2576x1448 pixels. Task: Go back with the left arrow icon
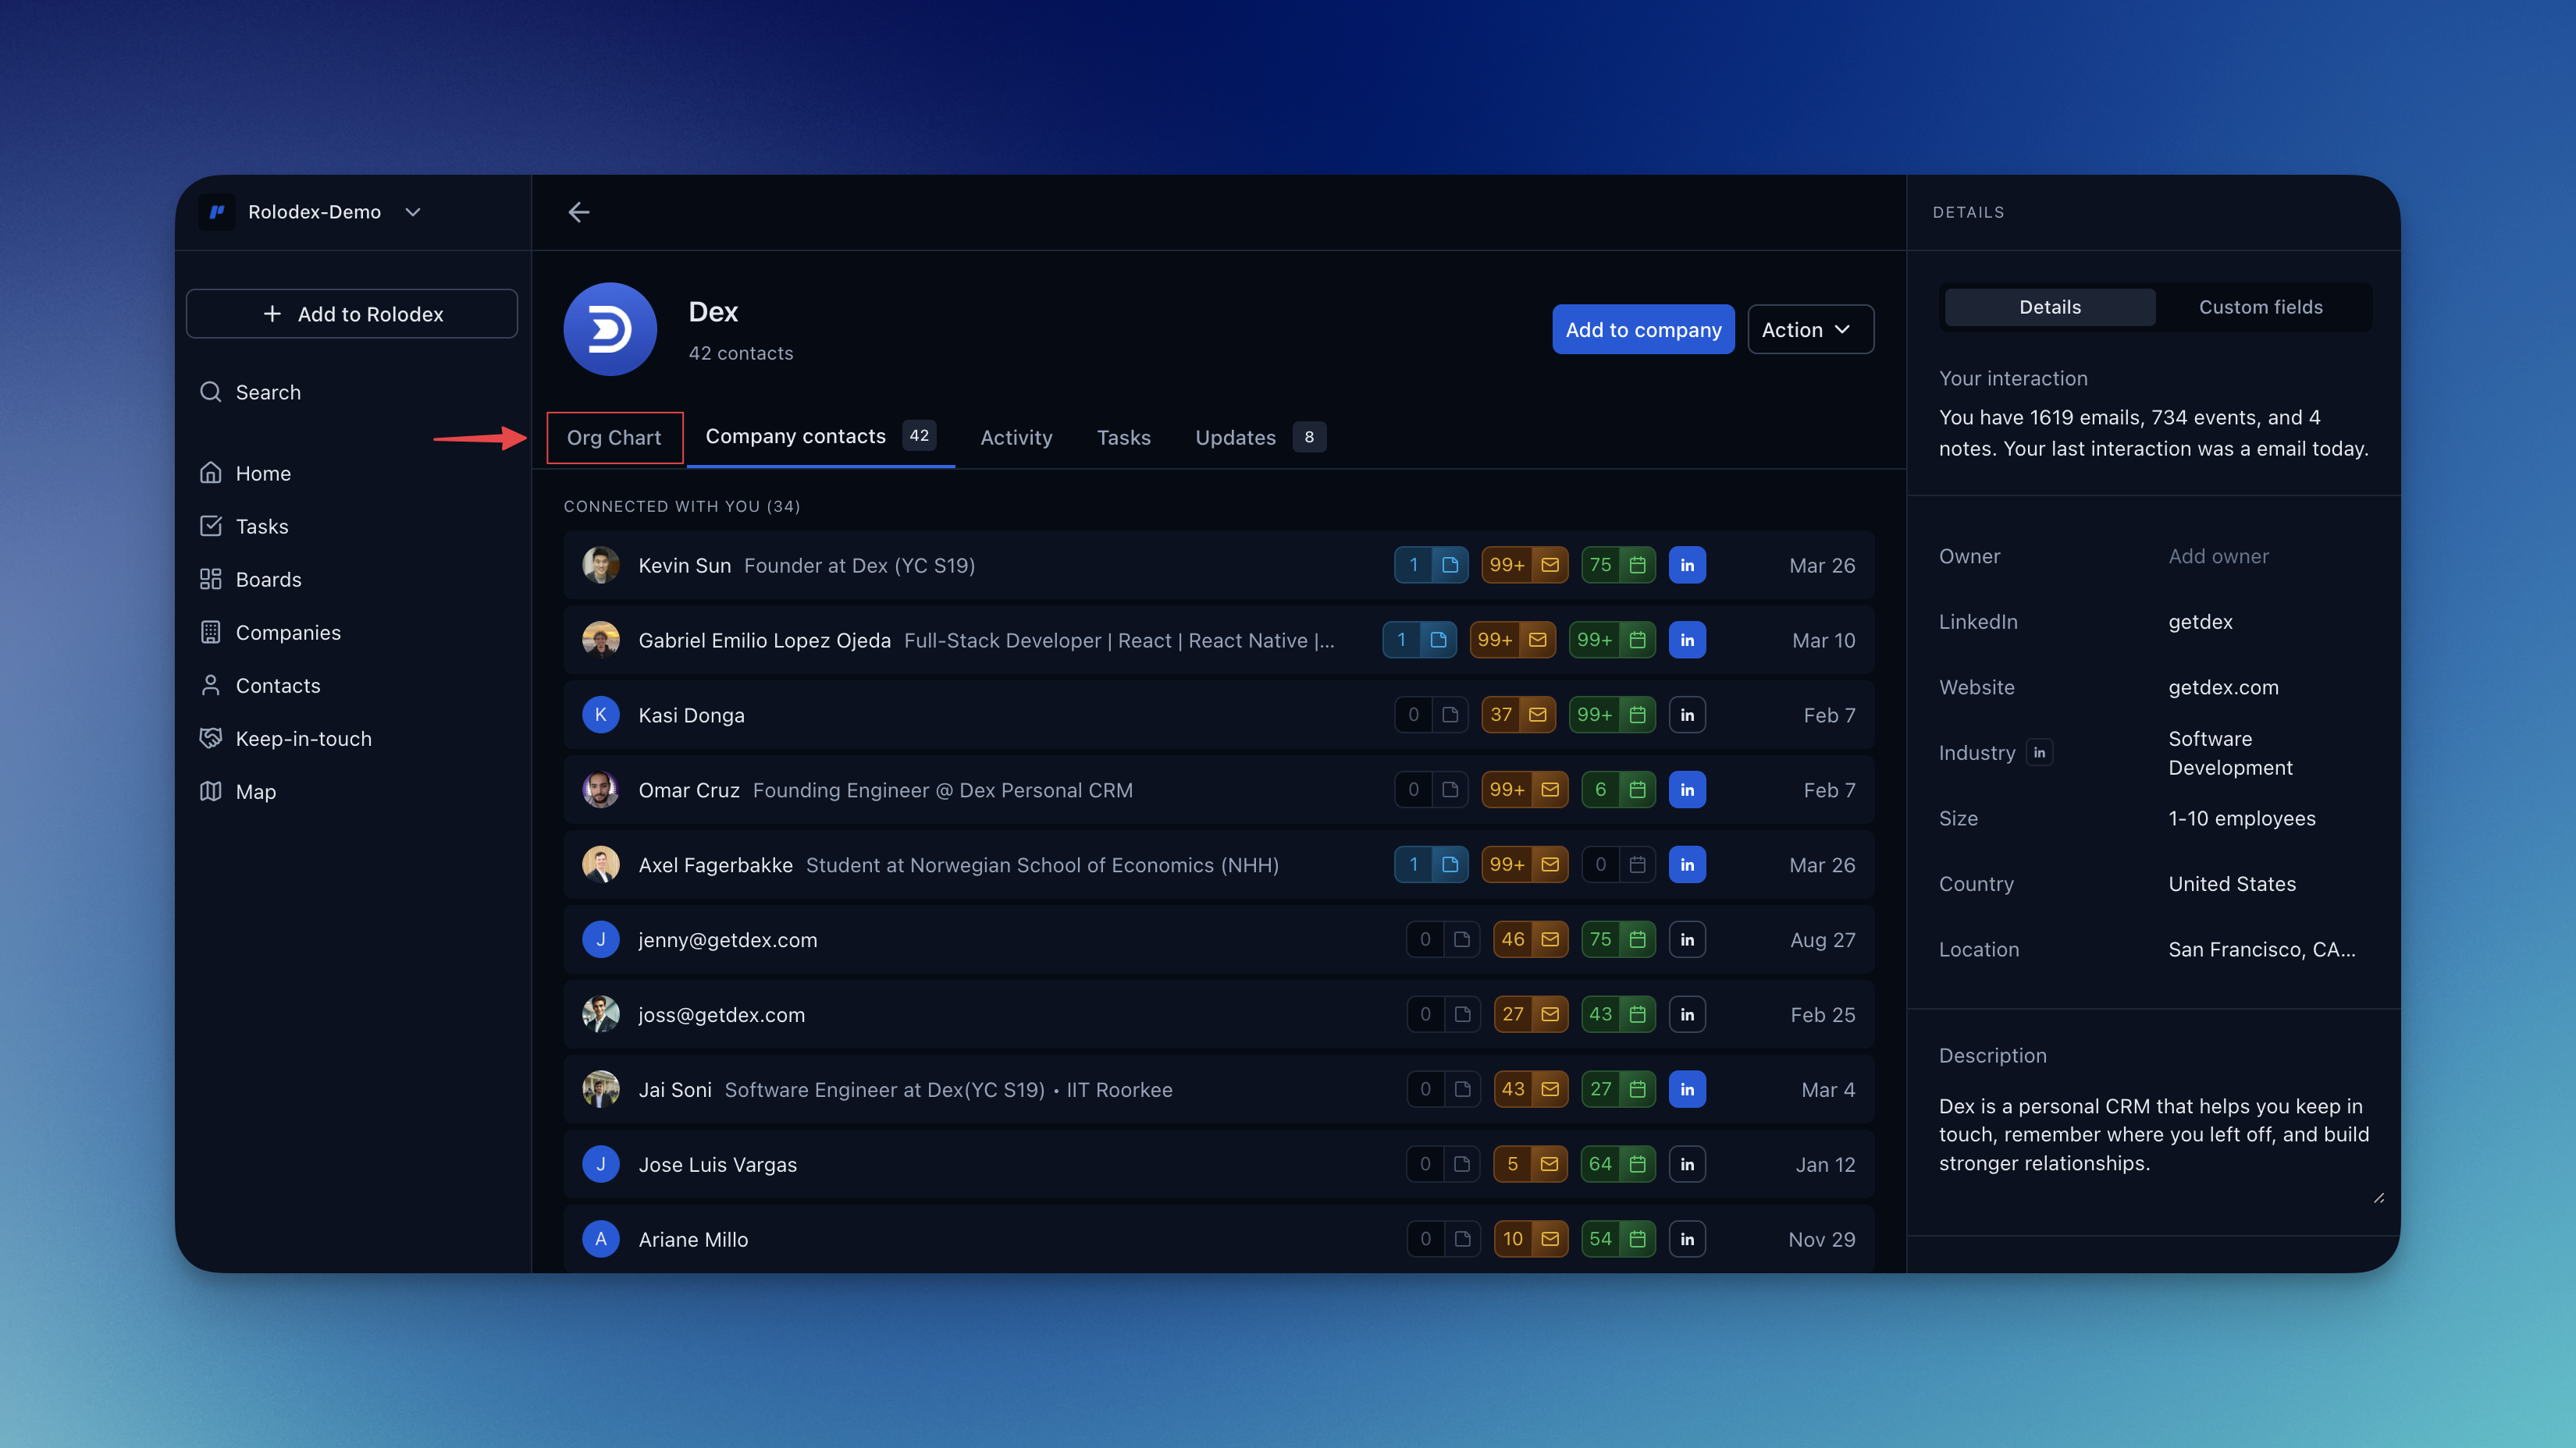point(578,212)
